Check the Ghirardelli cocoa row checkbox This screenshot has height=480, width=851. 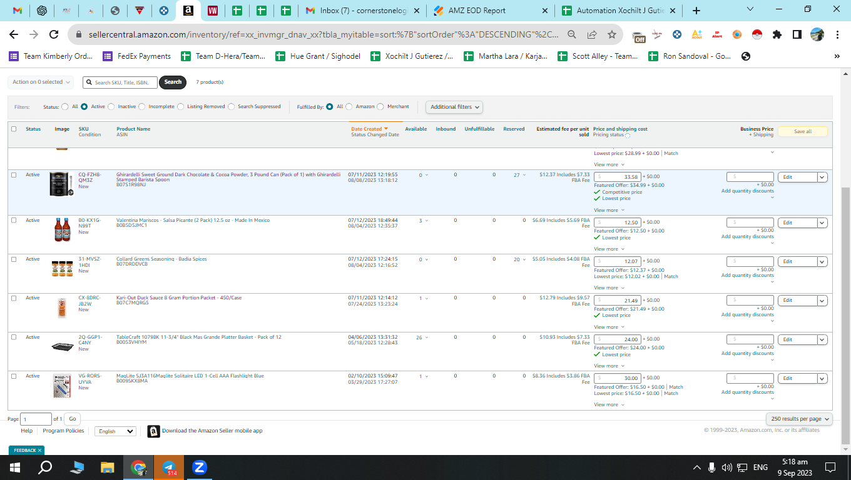tap(14, 175)
